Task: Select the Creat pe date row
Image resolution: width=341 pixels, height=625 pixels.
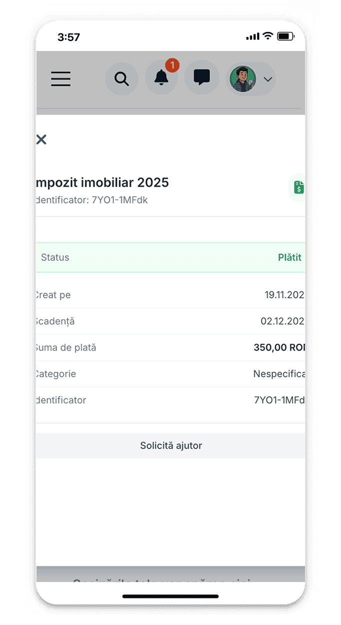Action: pos(170,295)
